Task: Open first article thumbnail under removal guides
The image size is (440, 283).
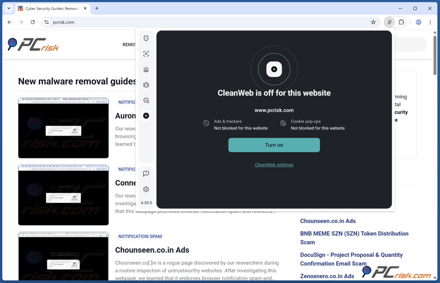Action: pyautogui.click(x=63, y=128)
